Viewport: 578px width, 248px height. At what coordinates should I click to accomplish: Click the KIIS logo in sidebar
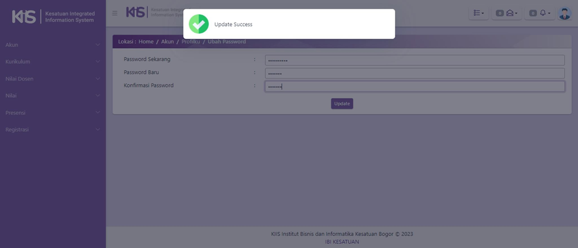[24, 17]
